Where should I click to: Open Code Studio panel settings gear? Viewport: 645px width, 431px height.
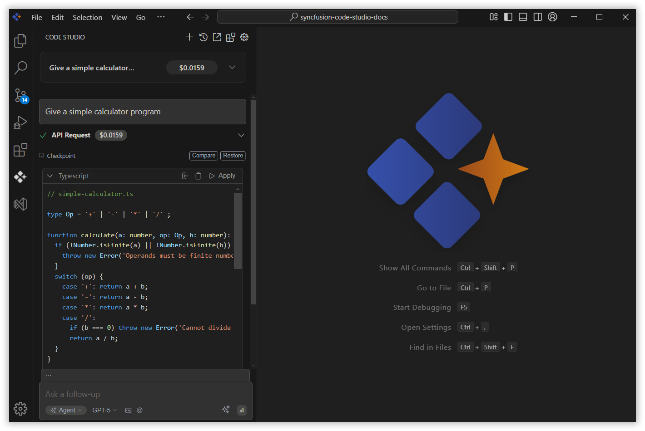[244, 37]
